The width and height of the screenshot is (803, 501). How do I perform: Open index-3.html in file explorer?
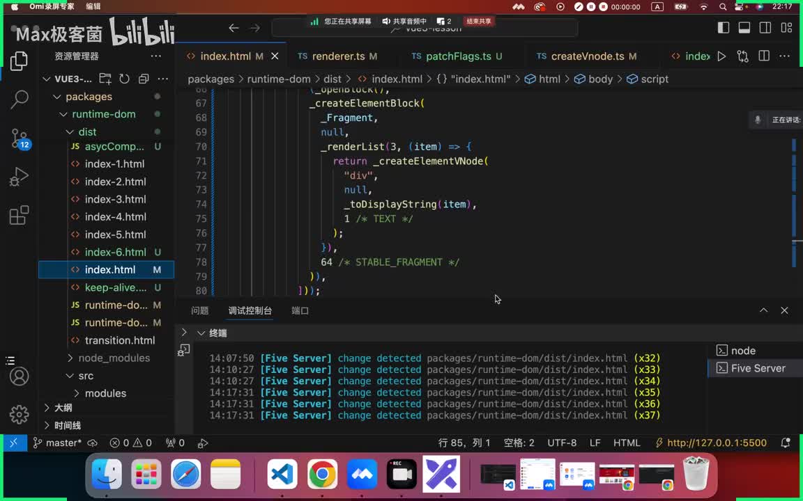click(115, 199)
